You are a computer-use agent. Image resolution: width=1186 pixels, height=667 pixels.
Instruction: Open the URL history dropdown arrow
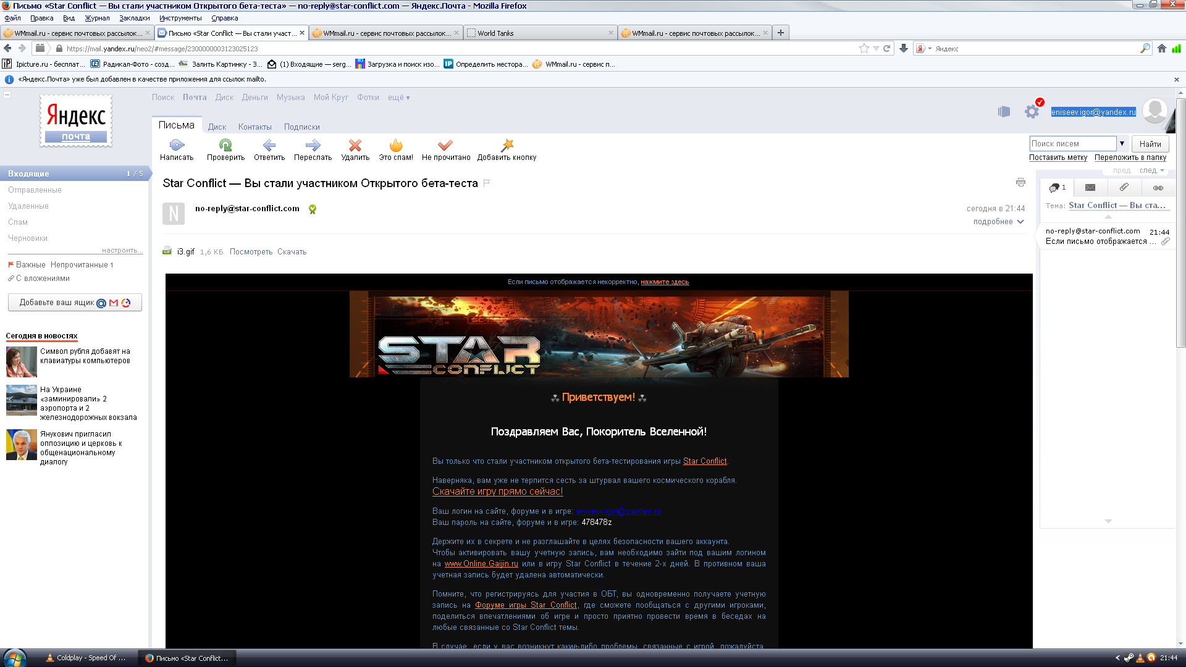point(875,48)
